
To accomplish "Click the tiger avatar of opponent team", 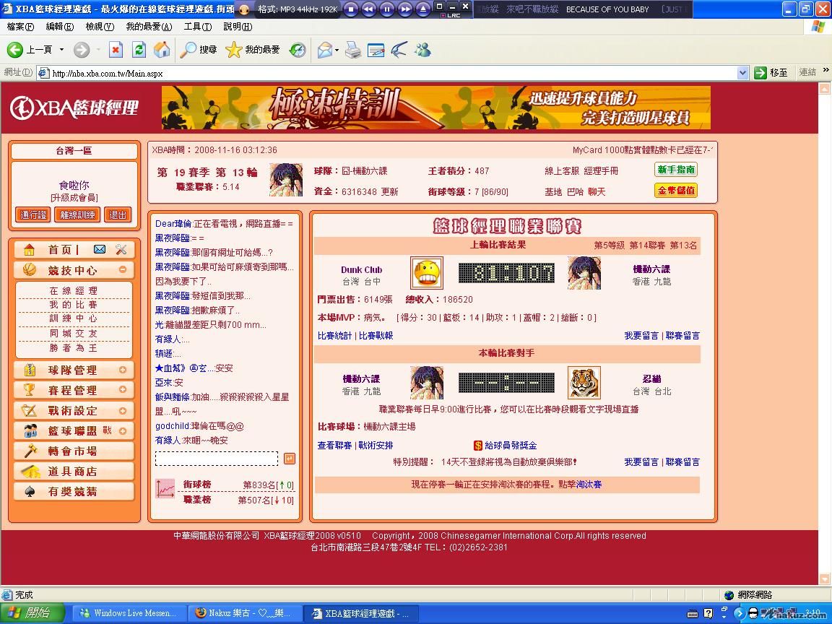I will [584, 382].
